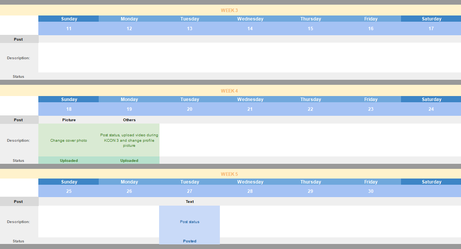Select date cell 17
Image resolution: width=461 pixels, height=249 pixels.
[431, 29]
